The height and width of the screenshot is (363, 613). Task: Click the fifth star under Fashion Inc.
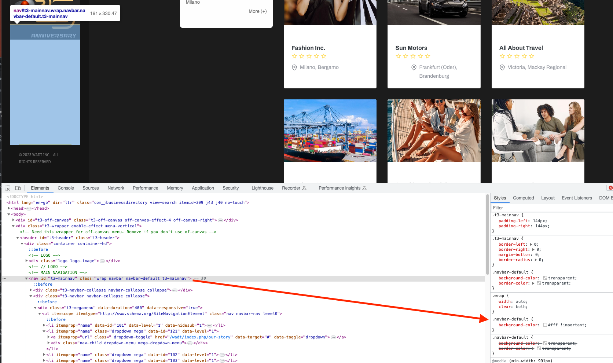(324, 56)
